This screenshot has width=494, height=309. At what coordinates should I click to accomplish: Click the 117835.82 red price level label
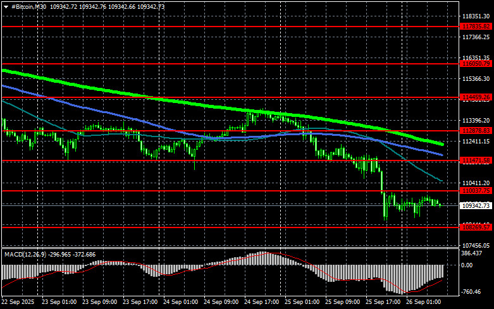(476, 27)
